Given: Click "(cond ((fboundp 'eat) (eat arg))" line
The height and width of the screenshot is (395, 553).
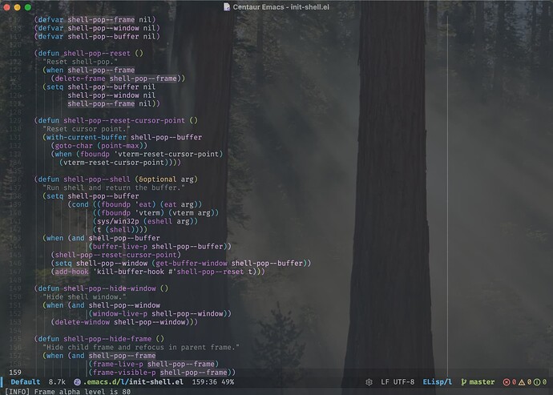Looking at the screenshot, I should click(x=135, y=204).
